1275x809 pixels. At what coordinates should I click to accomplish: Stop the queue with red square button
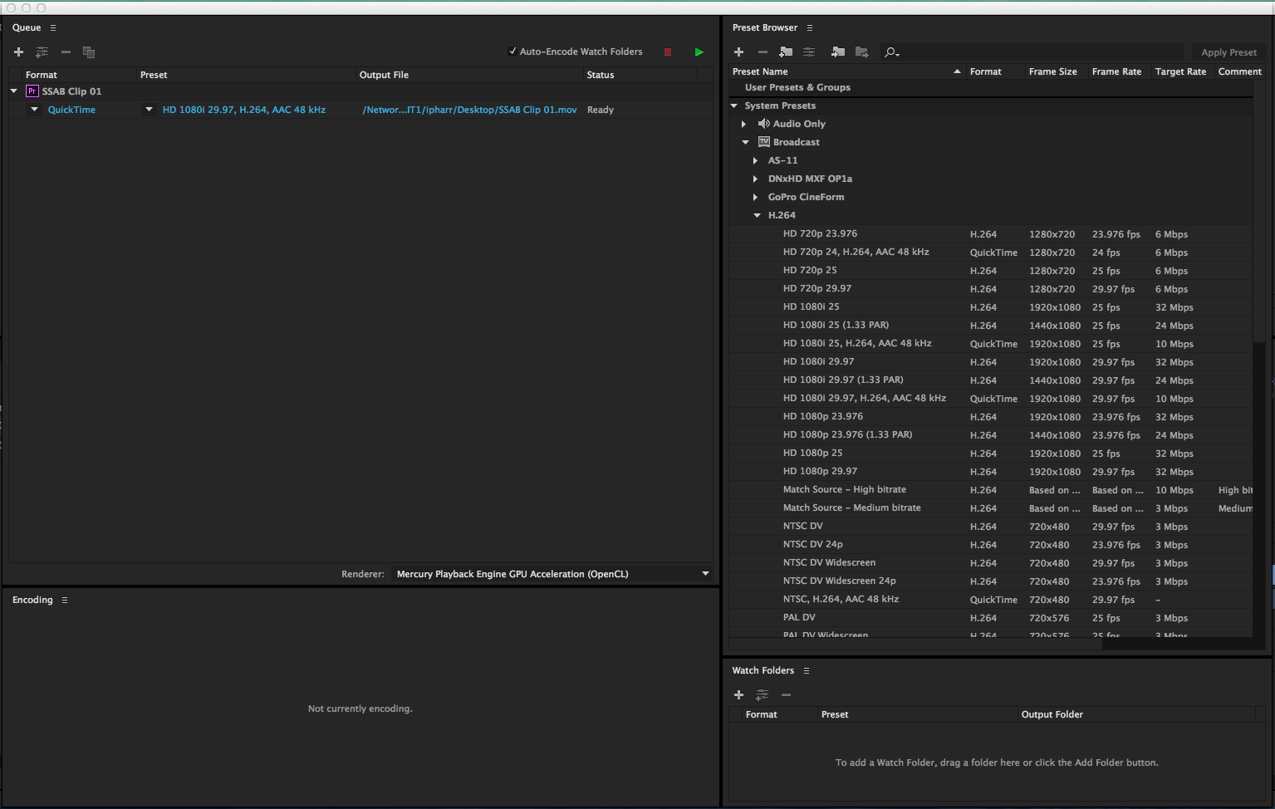point(667,52)
